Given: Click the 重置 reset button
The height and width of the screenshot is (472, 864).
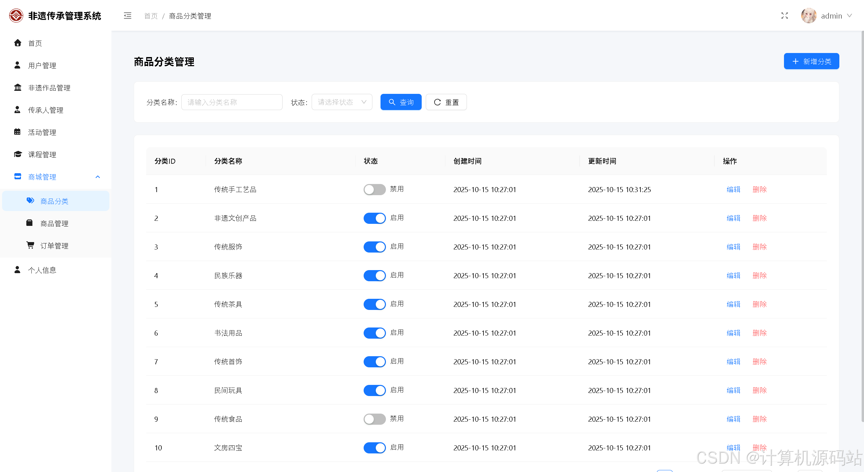Looking at the screenshot, I should pos(446,102).
